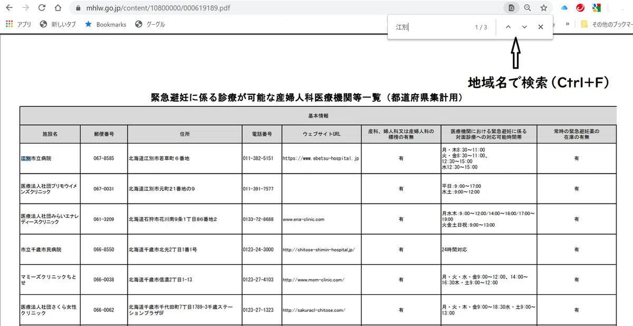Image resolution: width=633 pixels, height=326 pixels.
Task: Click the find-in-page icon in address bar
Action: coord(511,8)
